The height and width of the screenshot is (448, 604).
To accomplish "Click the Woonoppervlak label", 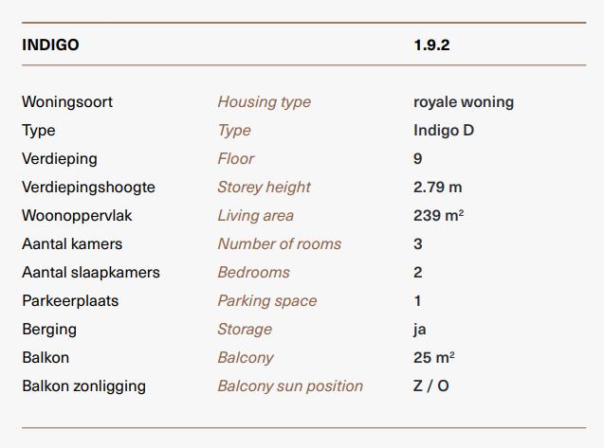I will pyautogui.click(x=77, y=216).
